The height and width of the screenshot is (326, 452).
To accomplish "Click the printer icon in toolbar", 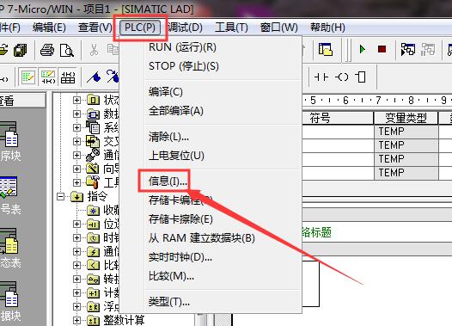I will click(x=47, y=50).
